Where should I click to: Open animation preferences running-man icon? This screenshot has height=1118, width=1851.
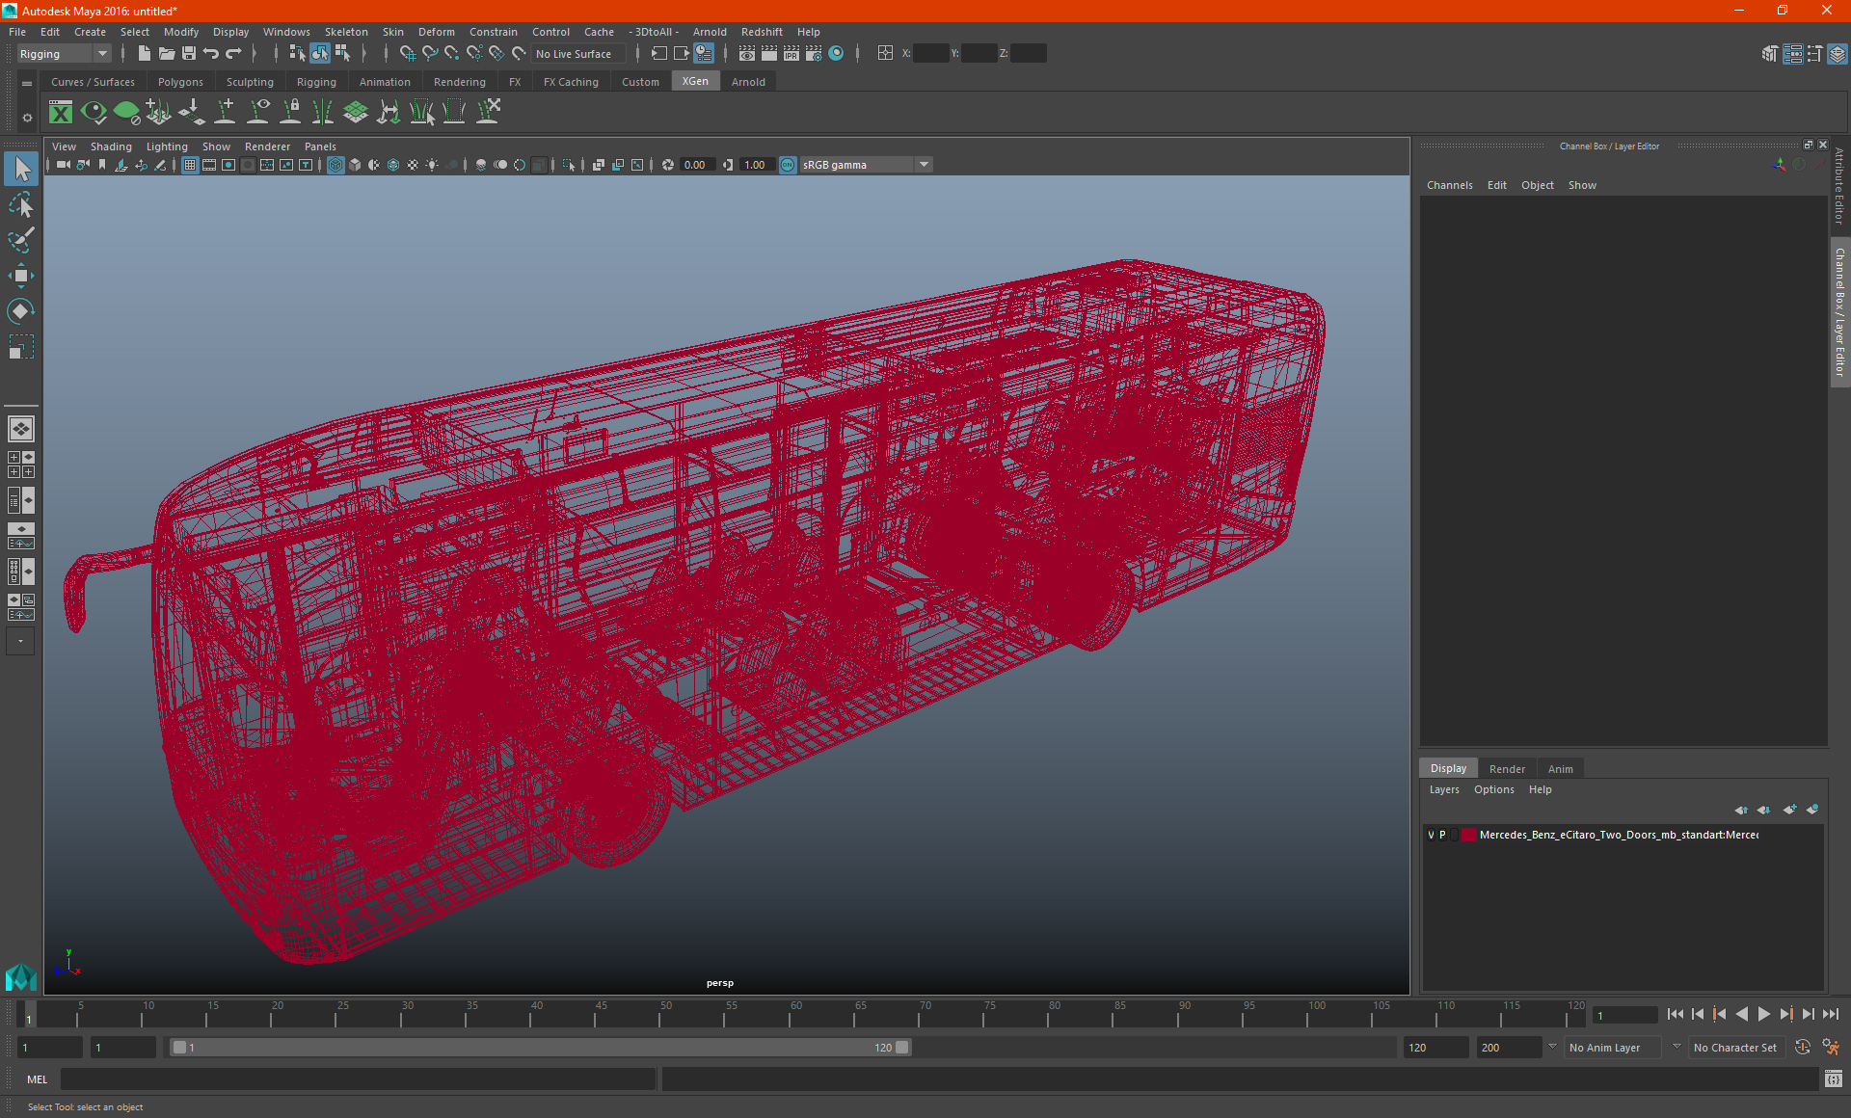[x=1832, y=1048]
